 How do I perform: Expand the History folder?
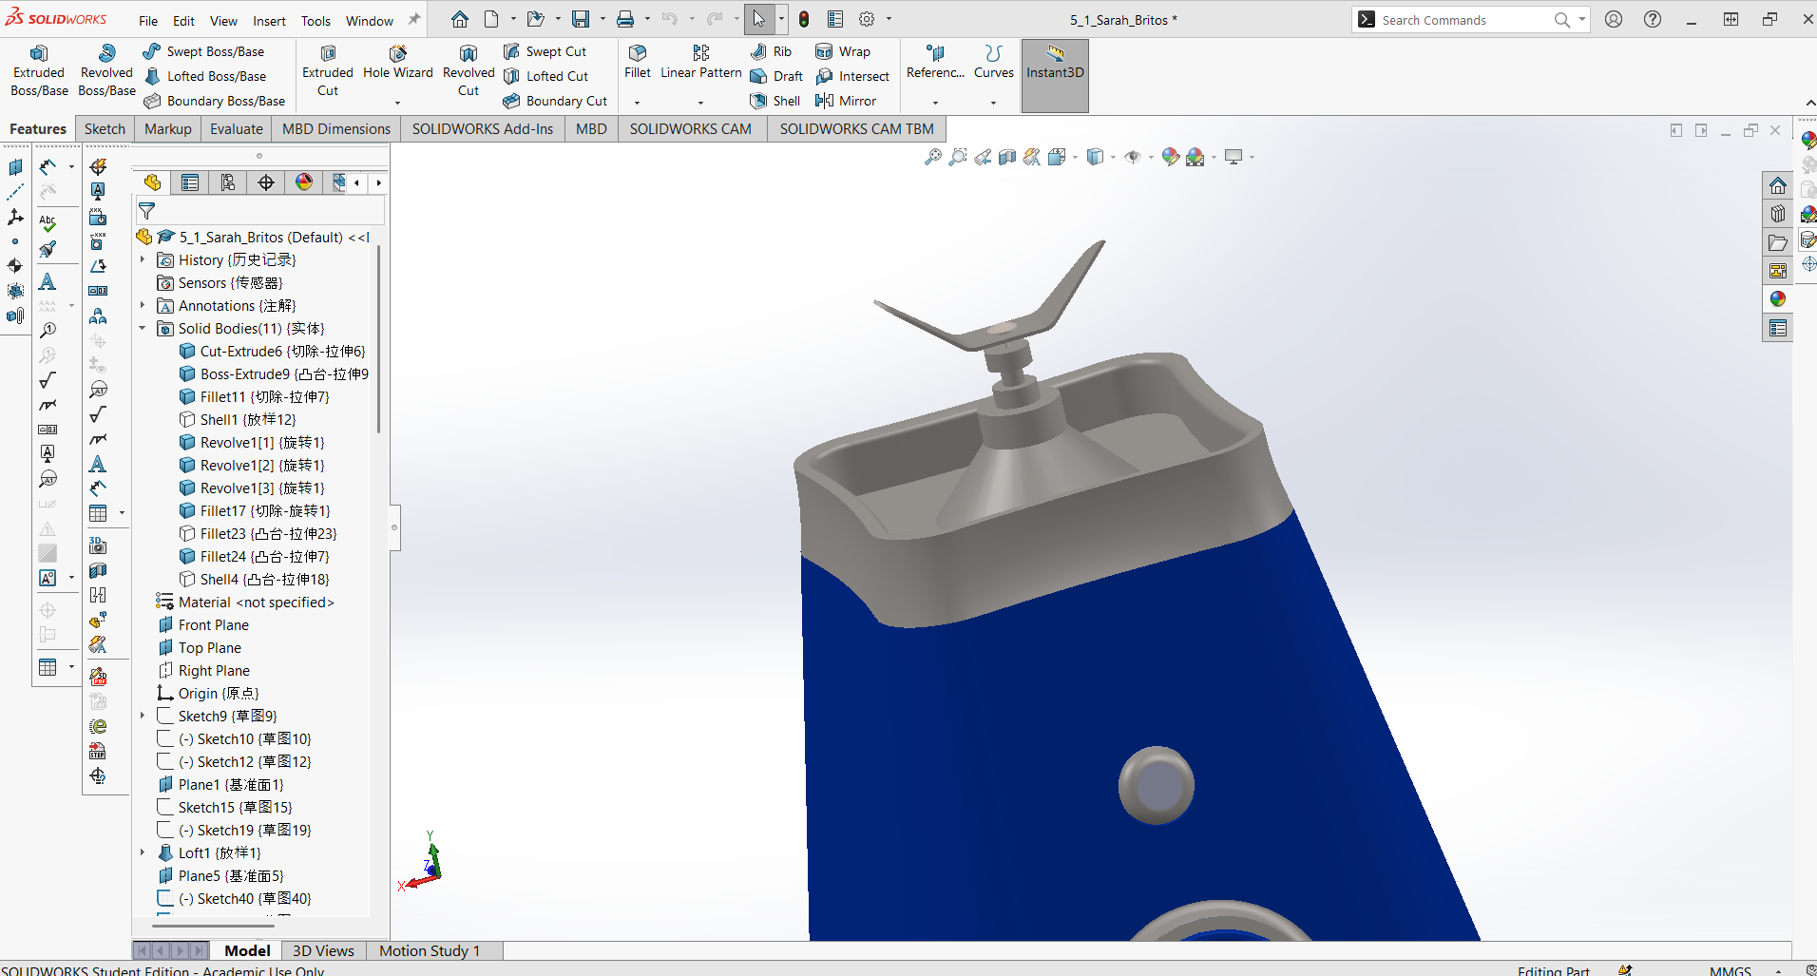pyautogui.click(x=143, y=259)
